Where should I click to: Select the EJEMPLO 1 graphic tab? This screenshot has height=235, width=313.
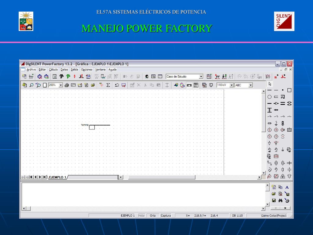(x=57, y=177)
